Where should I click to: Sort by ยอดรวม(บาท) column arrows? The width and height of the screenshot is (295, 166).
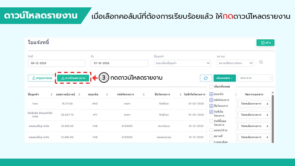coord(79,94)
